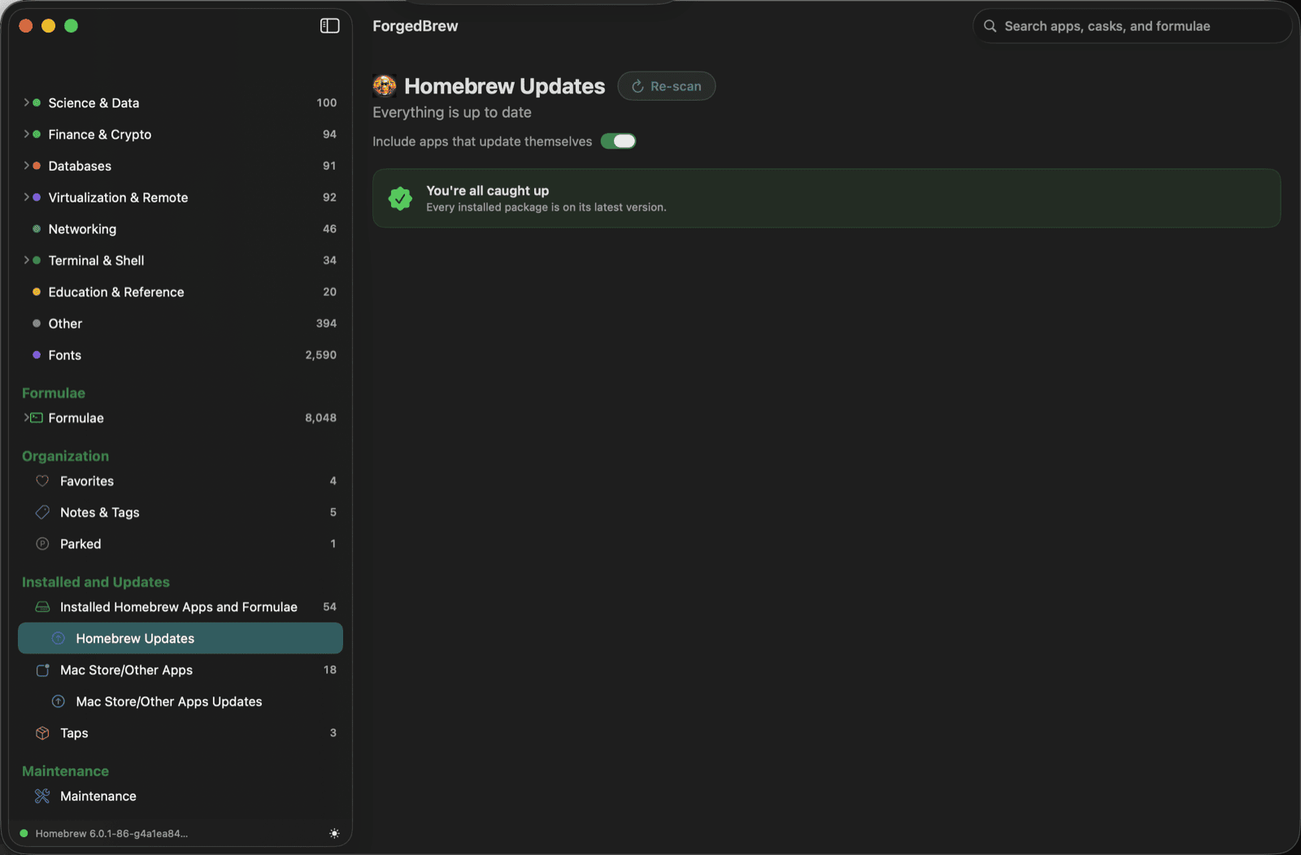Expand the Terminal & Shell category

click(x=26, y=260)
